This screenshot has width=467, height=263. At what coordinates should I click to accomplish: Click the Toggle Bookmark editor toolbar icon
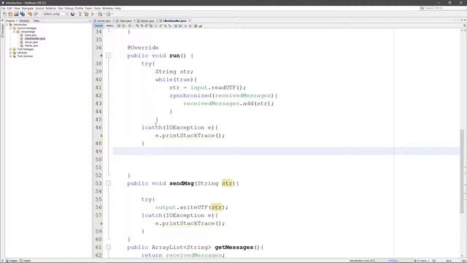point(170,26)
